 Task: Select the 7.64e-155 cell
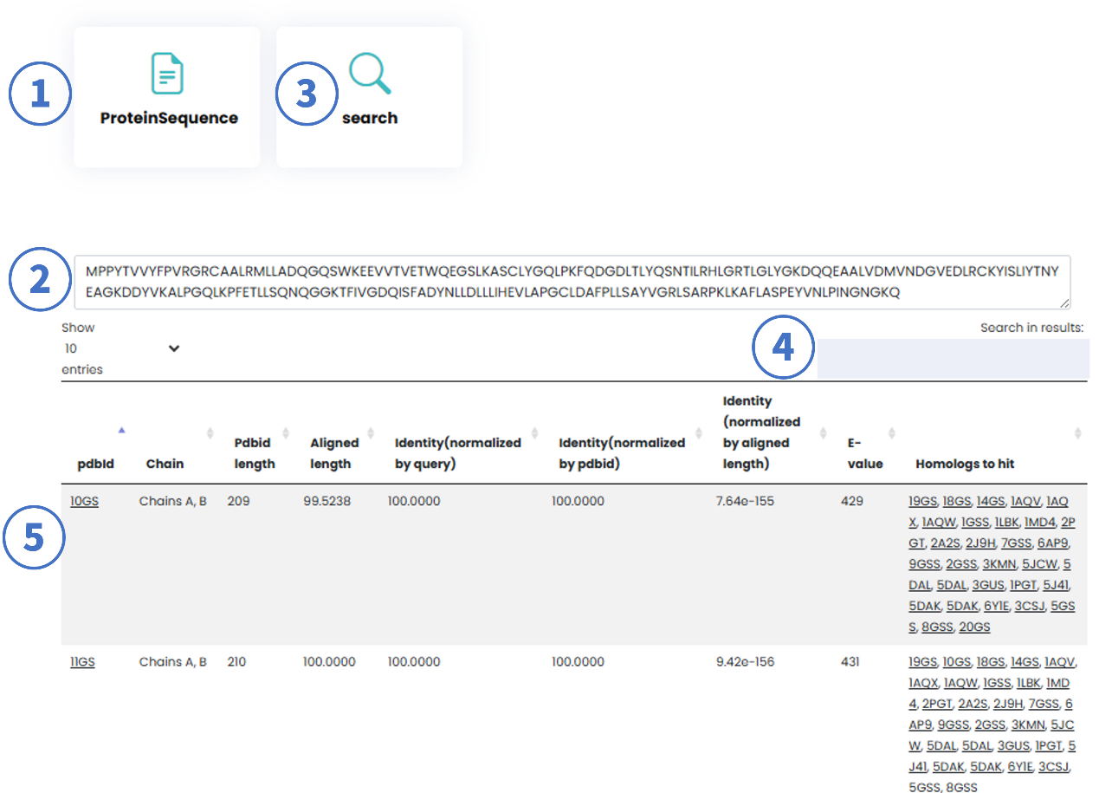coord(745,501)
